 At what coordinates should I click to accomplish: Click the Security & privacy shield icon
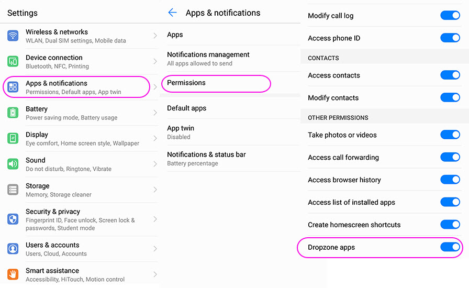tap(13, 219)
